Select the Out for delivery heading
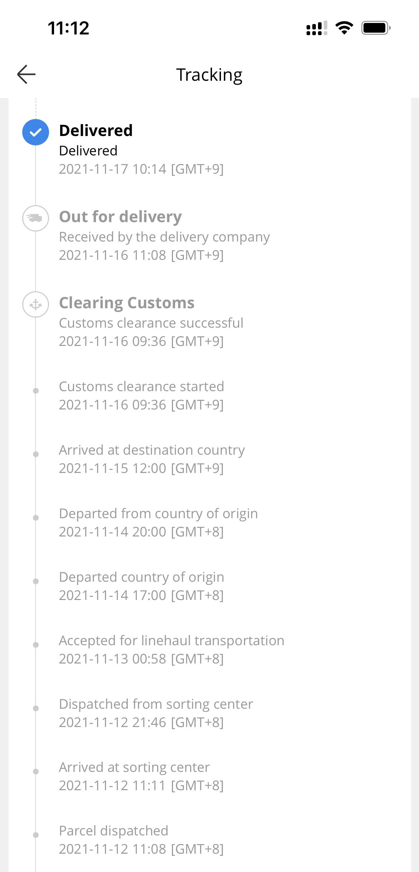 [x=120, y=217]
